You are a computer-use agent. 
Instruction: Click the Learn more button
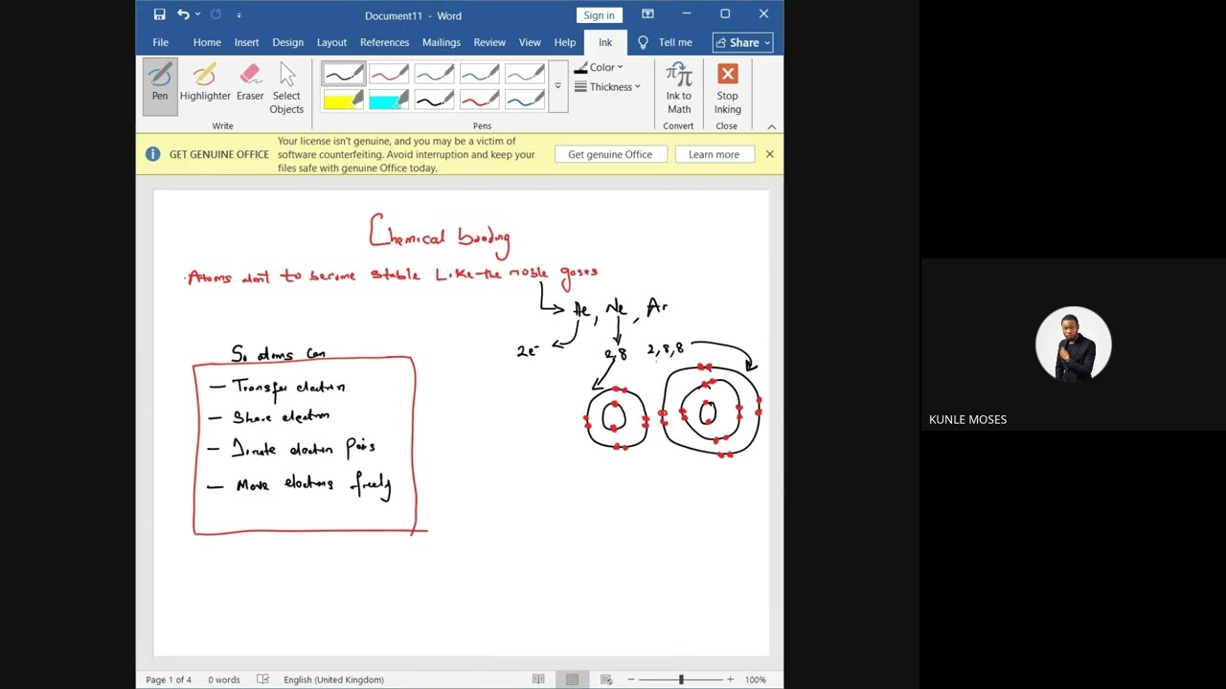(x=714, y=154)
